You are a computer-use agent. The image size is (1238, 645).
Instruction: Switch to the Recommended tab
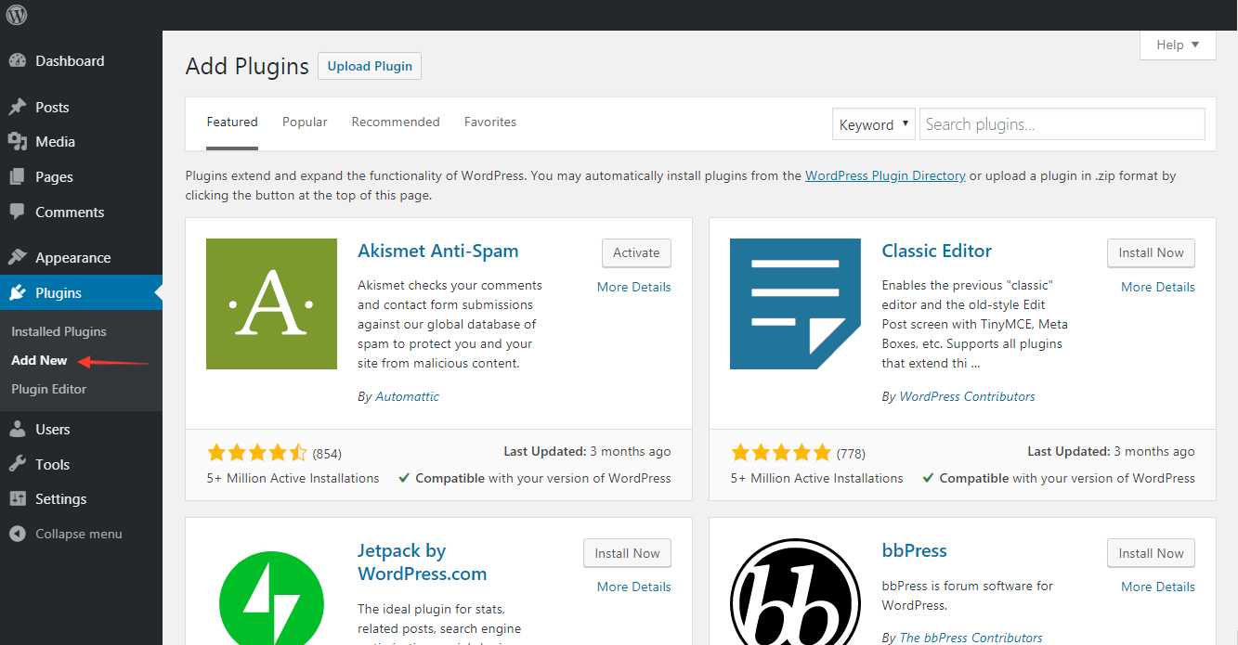396,123
